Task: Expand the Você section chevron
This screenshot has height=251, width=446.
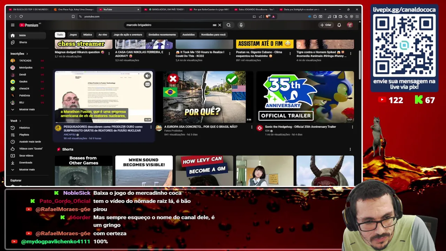Action: [20, 121]
